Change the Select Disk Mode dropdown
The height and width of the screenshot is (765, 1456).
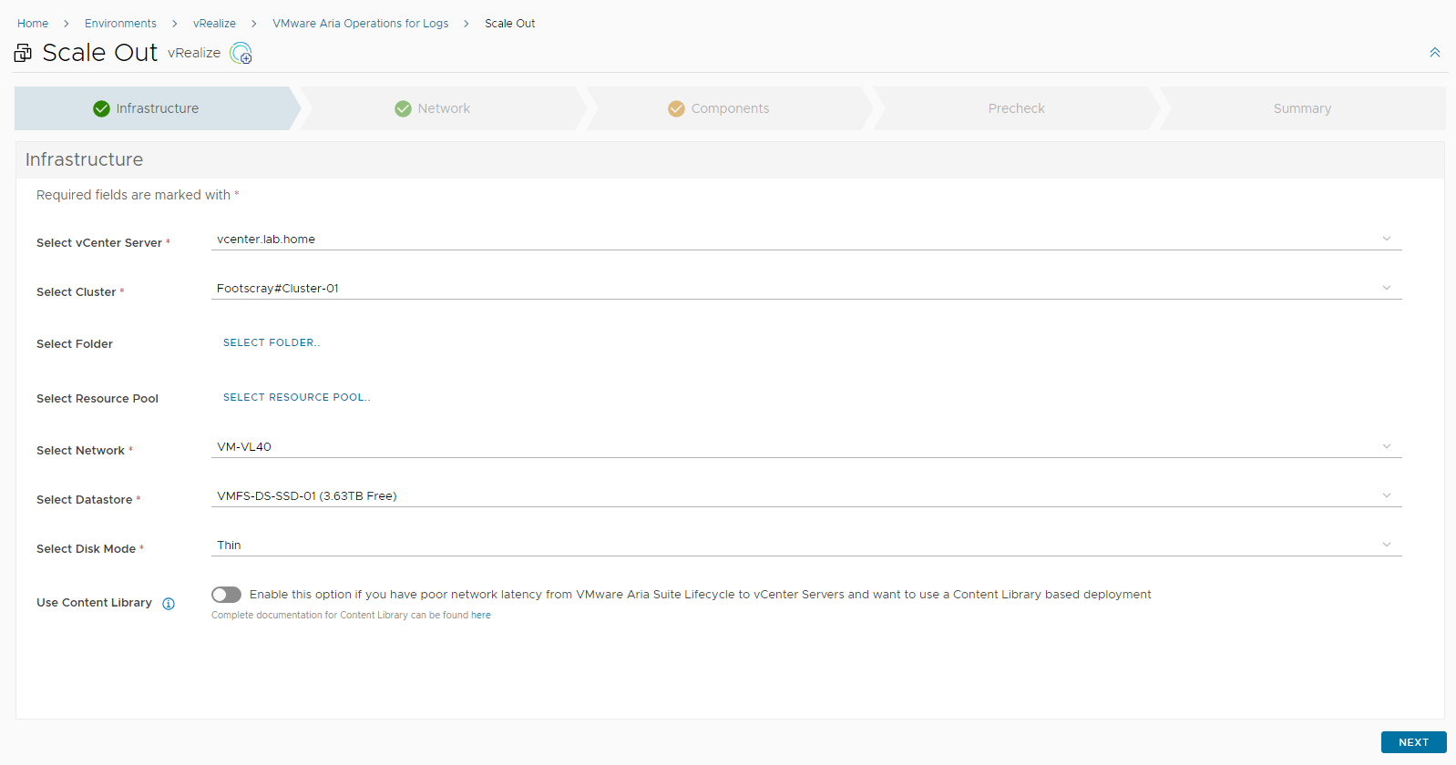pyautogui.click(x=805, y=546)
